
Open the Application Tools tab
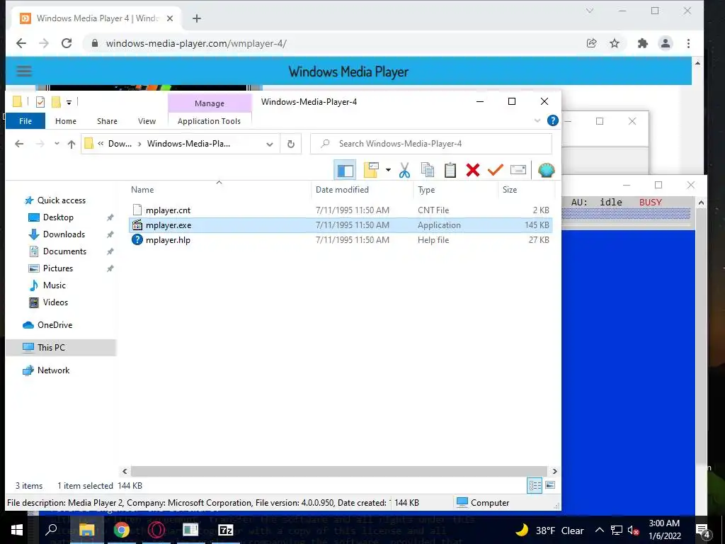click(x=209, y=121)
